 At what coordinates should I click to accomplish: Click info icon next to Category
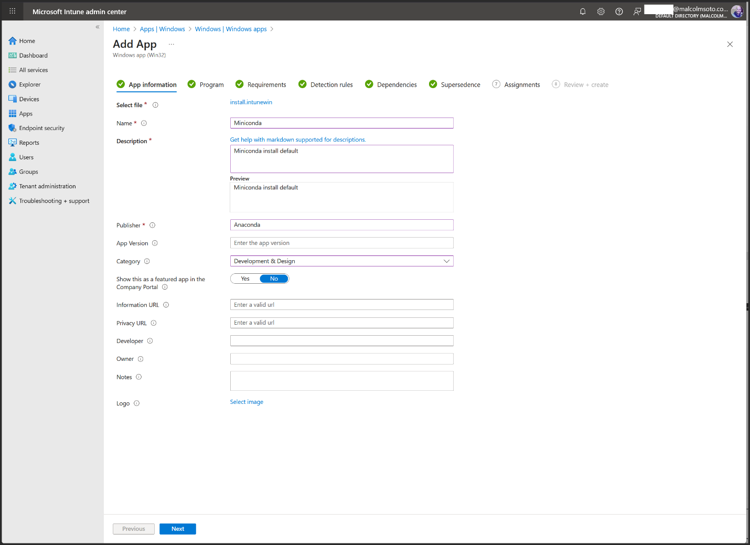click(x=147, y=261)
